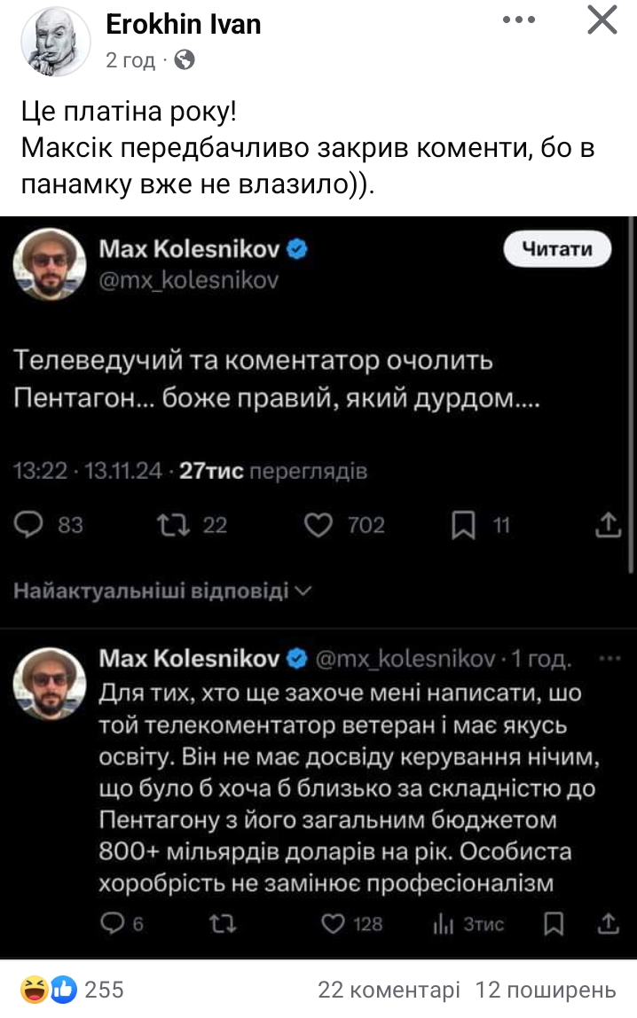Share the main tweet via upload icon

[x=608, y=525]
